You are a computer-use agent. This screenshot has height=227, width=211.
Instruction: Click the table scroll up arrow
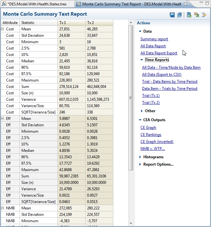(x=131, y=22)
